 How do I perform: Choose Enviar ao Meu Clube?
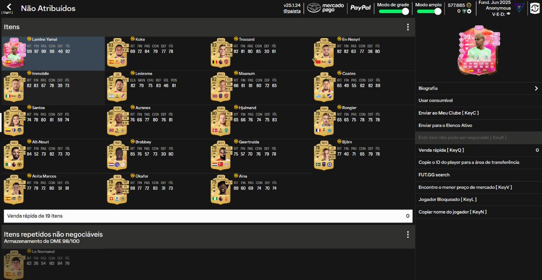(478, 113)
